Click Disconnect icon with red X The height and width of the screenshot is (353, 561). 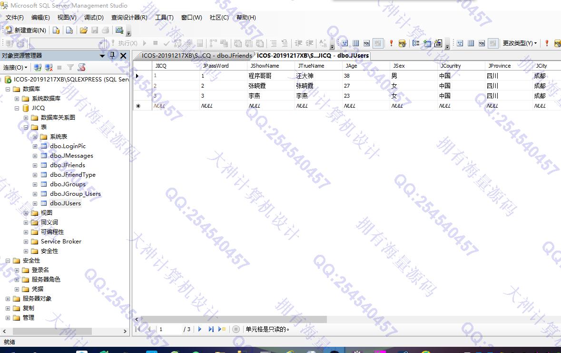[x=49, y=67]
